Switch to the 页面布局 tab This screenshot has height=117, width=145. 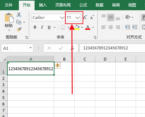[x=63, y=5]
